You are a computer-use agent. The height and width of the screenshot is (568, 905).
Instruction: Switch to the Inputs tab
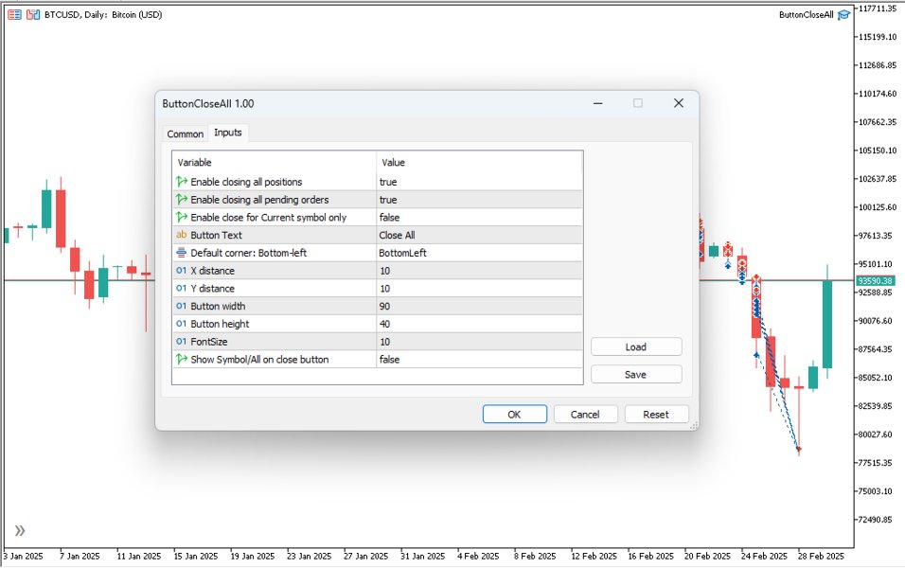227,133
